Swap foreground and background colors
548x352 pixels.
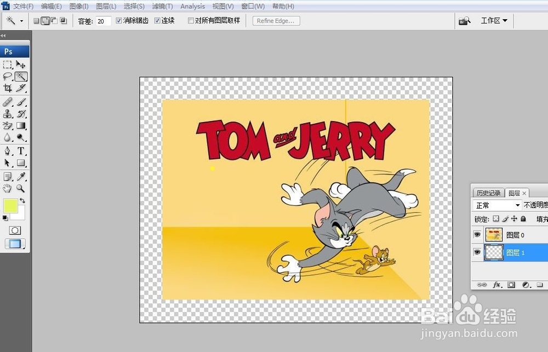click(x=22, y=200)
